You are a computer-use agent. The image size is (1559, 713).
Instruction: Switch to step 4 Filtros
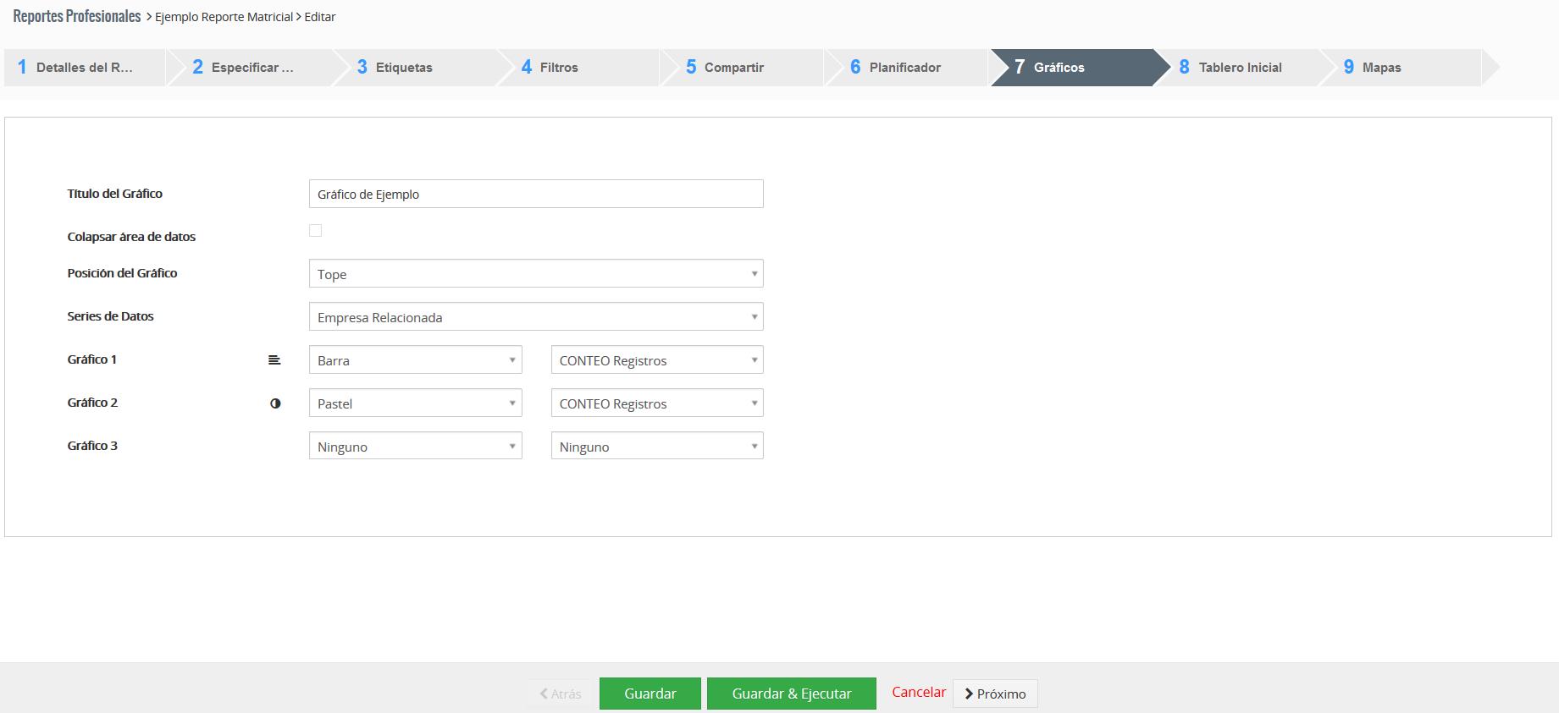pos(559,68)
